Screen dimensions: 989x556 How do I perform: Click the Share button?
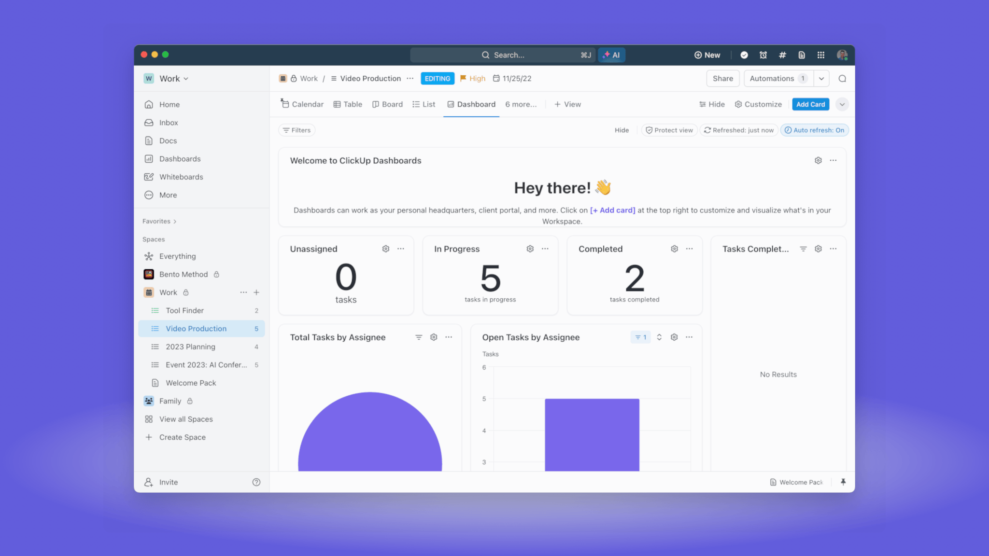tap(722, 79)
